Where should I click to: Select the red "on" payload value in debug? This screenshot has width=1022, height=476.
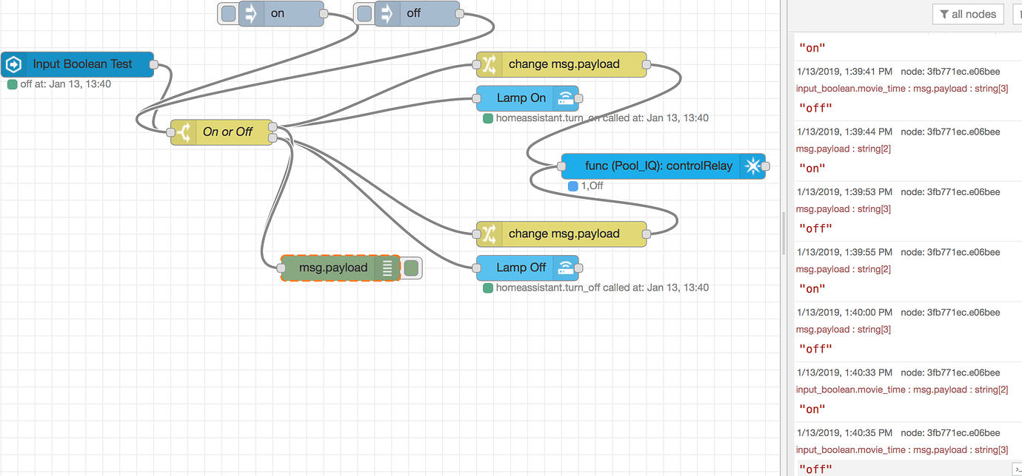tap(812, 47)
